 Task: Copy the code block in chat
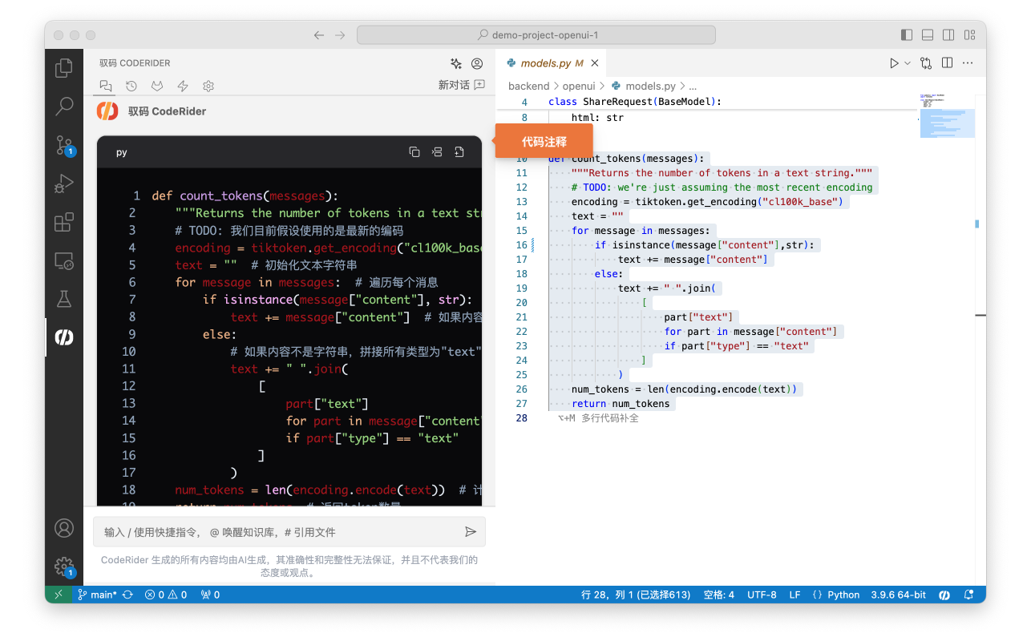414,152
